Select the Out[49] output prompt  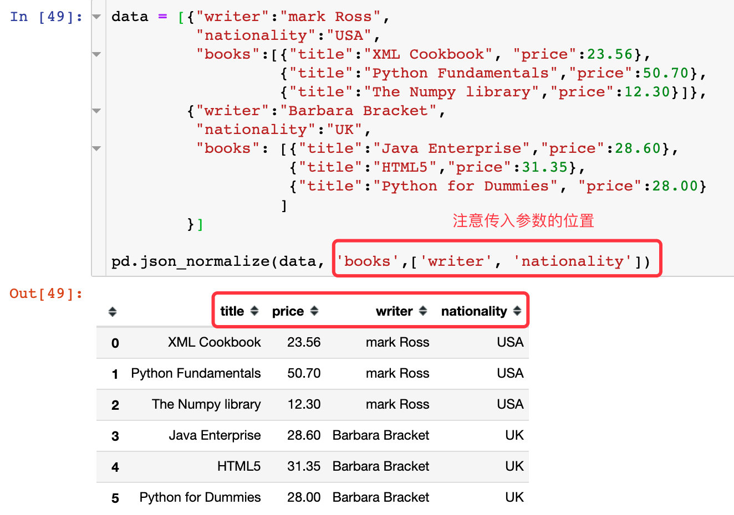47,293
